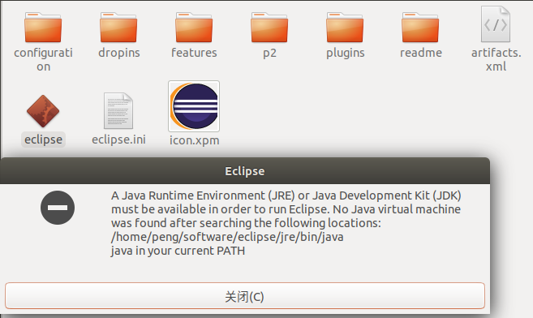This screenshot has height=318, width=533.
Task: Click the 'plugins' folder name label
Action: (x=346, y=53)
